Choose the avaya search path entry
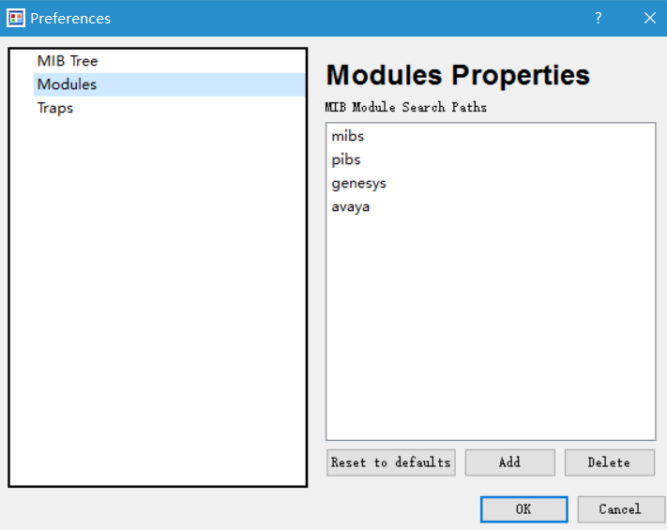 351,206
